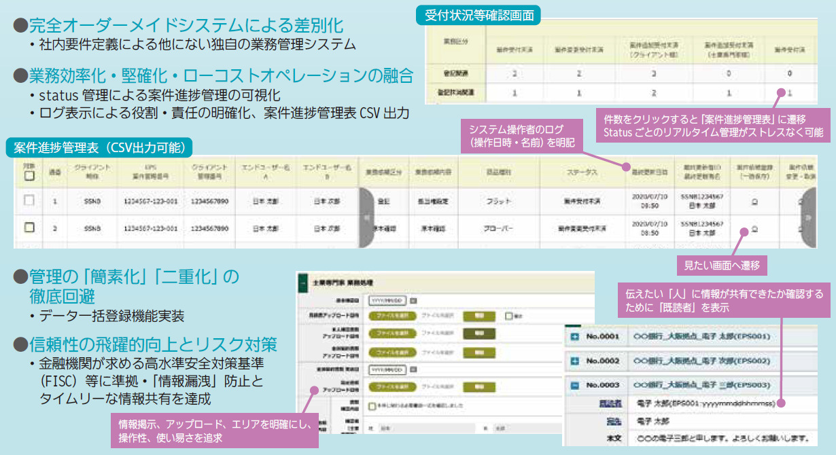Viewport: 836px width, 455px height.
Task: Open the calendar icon beside second date field
Action: tap(413, 370)
